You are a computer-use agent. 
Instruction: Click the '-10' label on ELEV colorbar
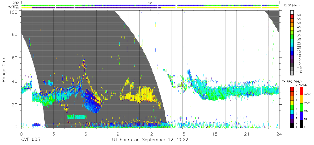point(298,72)
